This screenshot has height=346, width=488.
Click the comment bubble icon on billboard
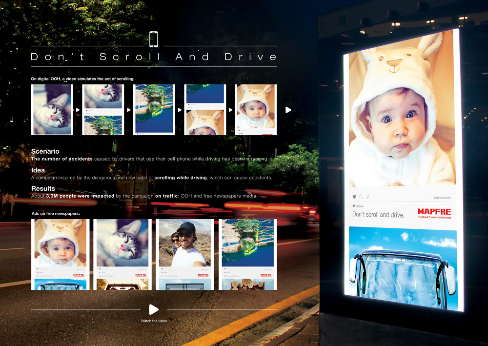coord(361,197)
